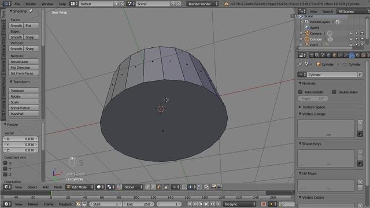Jump to the timeline start frame
Image resolution: width=370 pixels, height=208 pixels.
[190, 204]
